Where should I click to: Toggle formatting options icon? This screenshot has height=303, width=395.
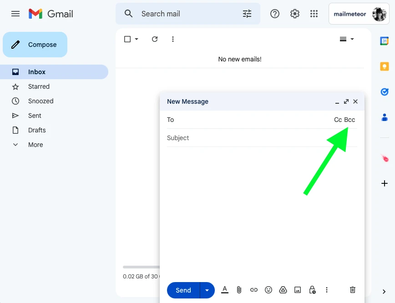[225, 290]
